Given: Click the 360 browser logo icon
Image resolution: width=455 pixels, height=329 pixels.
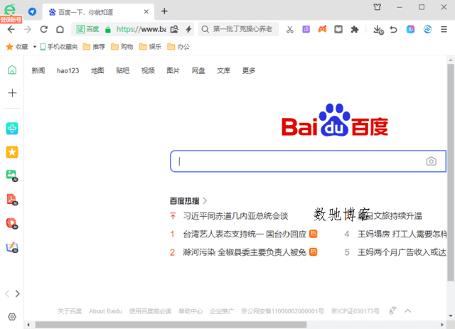Looking at the screenshot, I should [10, 11].
